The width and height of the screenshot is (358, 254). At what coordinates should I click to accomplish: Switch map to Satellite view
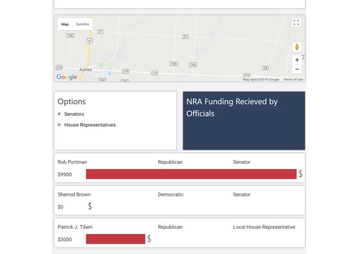(82, 24)
